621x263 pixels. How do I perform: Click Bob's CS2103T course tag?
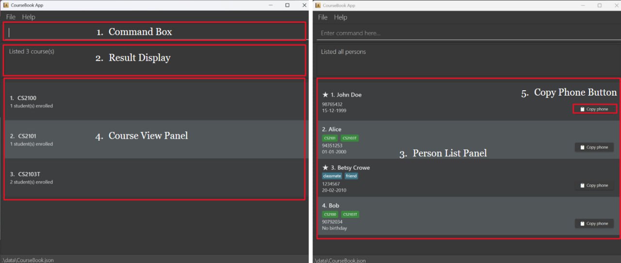[x=350, y=214]
